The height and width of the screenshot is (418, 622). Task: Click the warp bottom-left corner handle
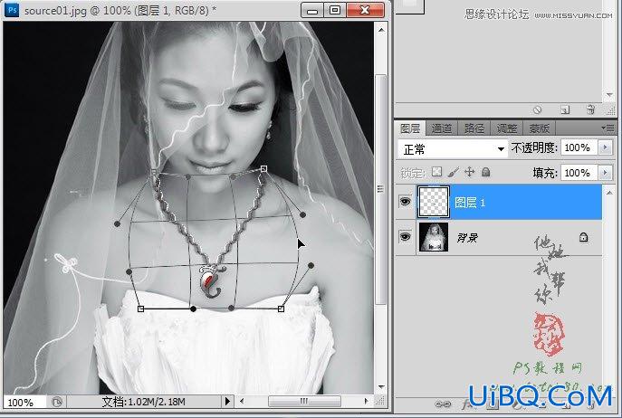140,309
